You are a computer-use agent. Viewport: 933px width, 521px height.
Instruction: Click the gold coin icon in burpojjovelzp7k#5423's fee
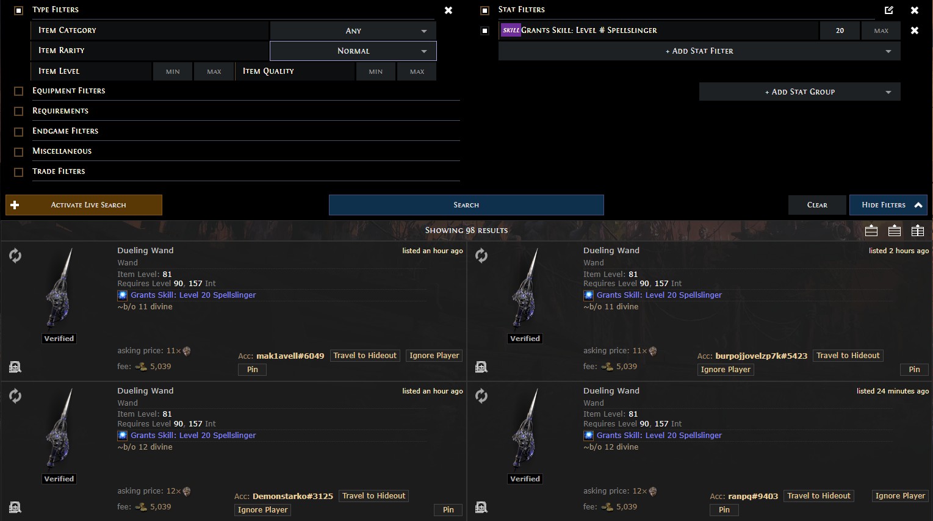pos(607,367)
